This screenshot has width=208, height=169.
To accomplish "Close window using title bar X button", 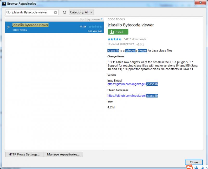I will click(x=200, y=2).
